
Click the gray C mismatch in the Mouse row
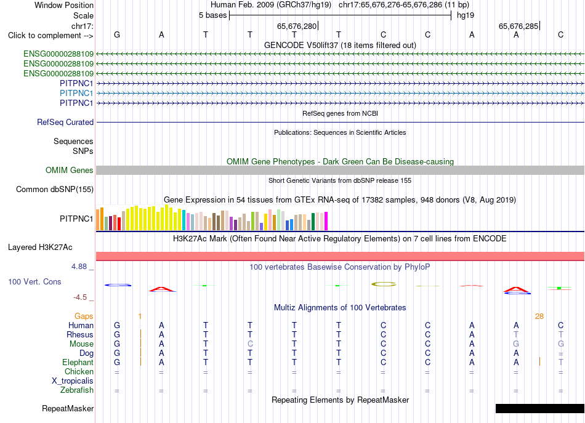(250, 344)
